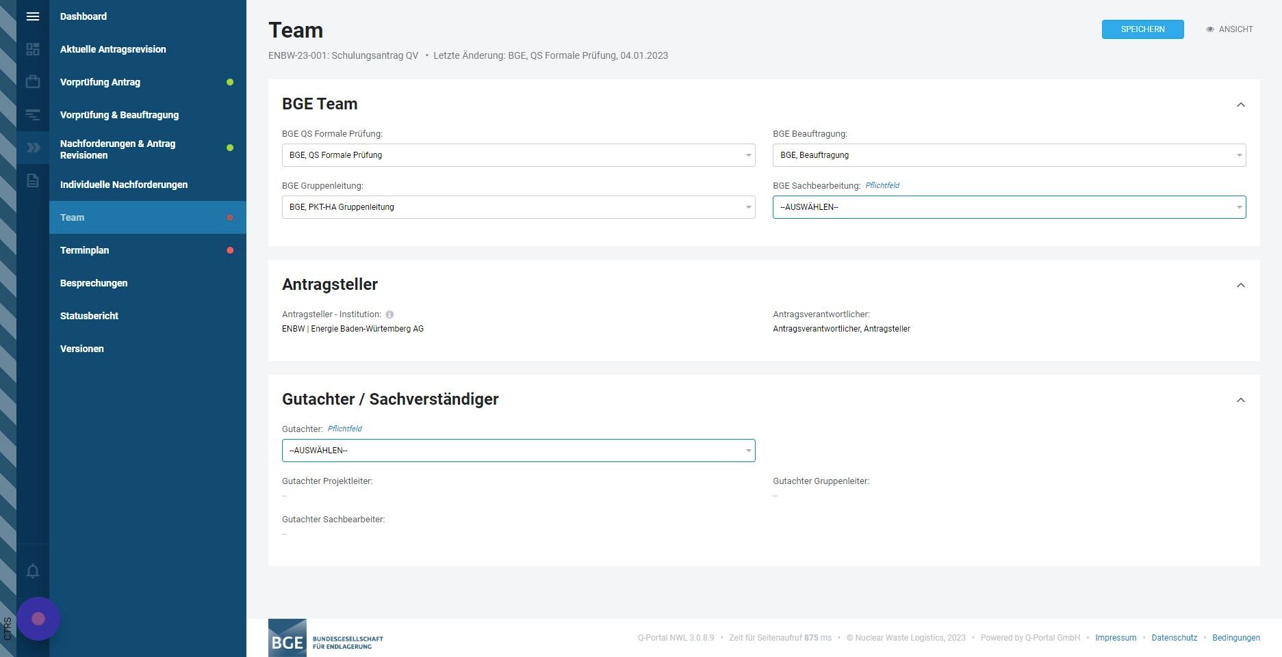Screen dimensions: 1282x657
Task: Click the stacked lines icon in sidebar
Action: point(33,115)
